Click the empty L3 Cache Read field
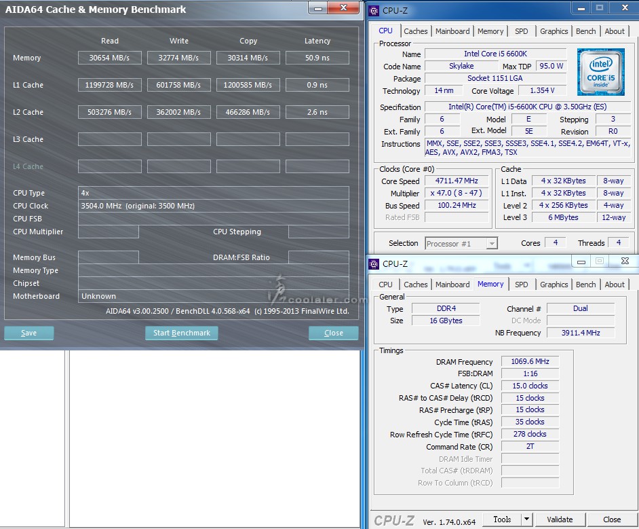 coord(110,139)
